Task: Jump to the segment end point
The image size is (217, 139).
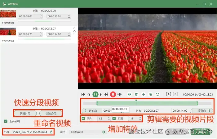Action: click(106, 94)
